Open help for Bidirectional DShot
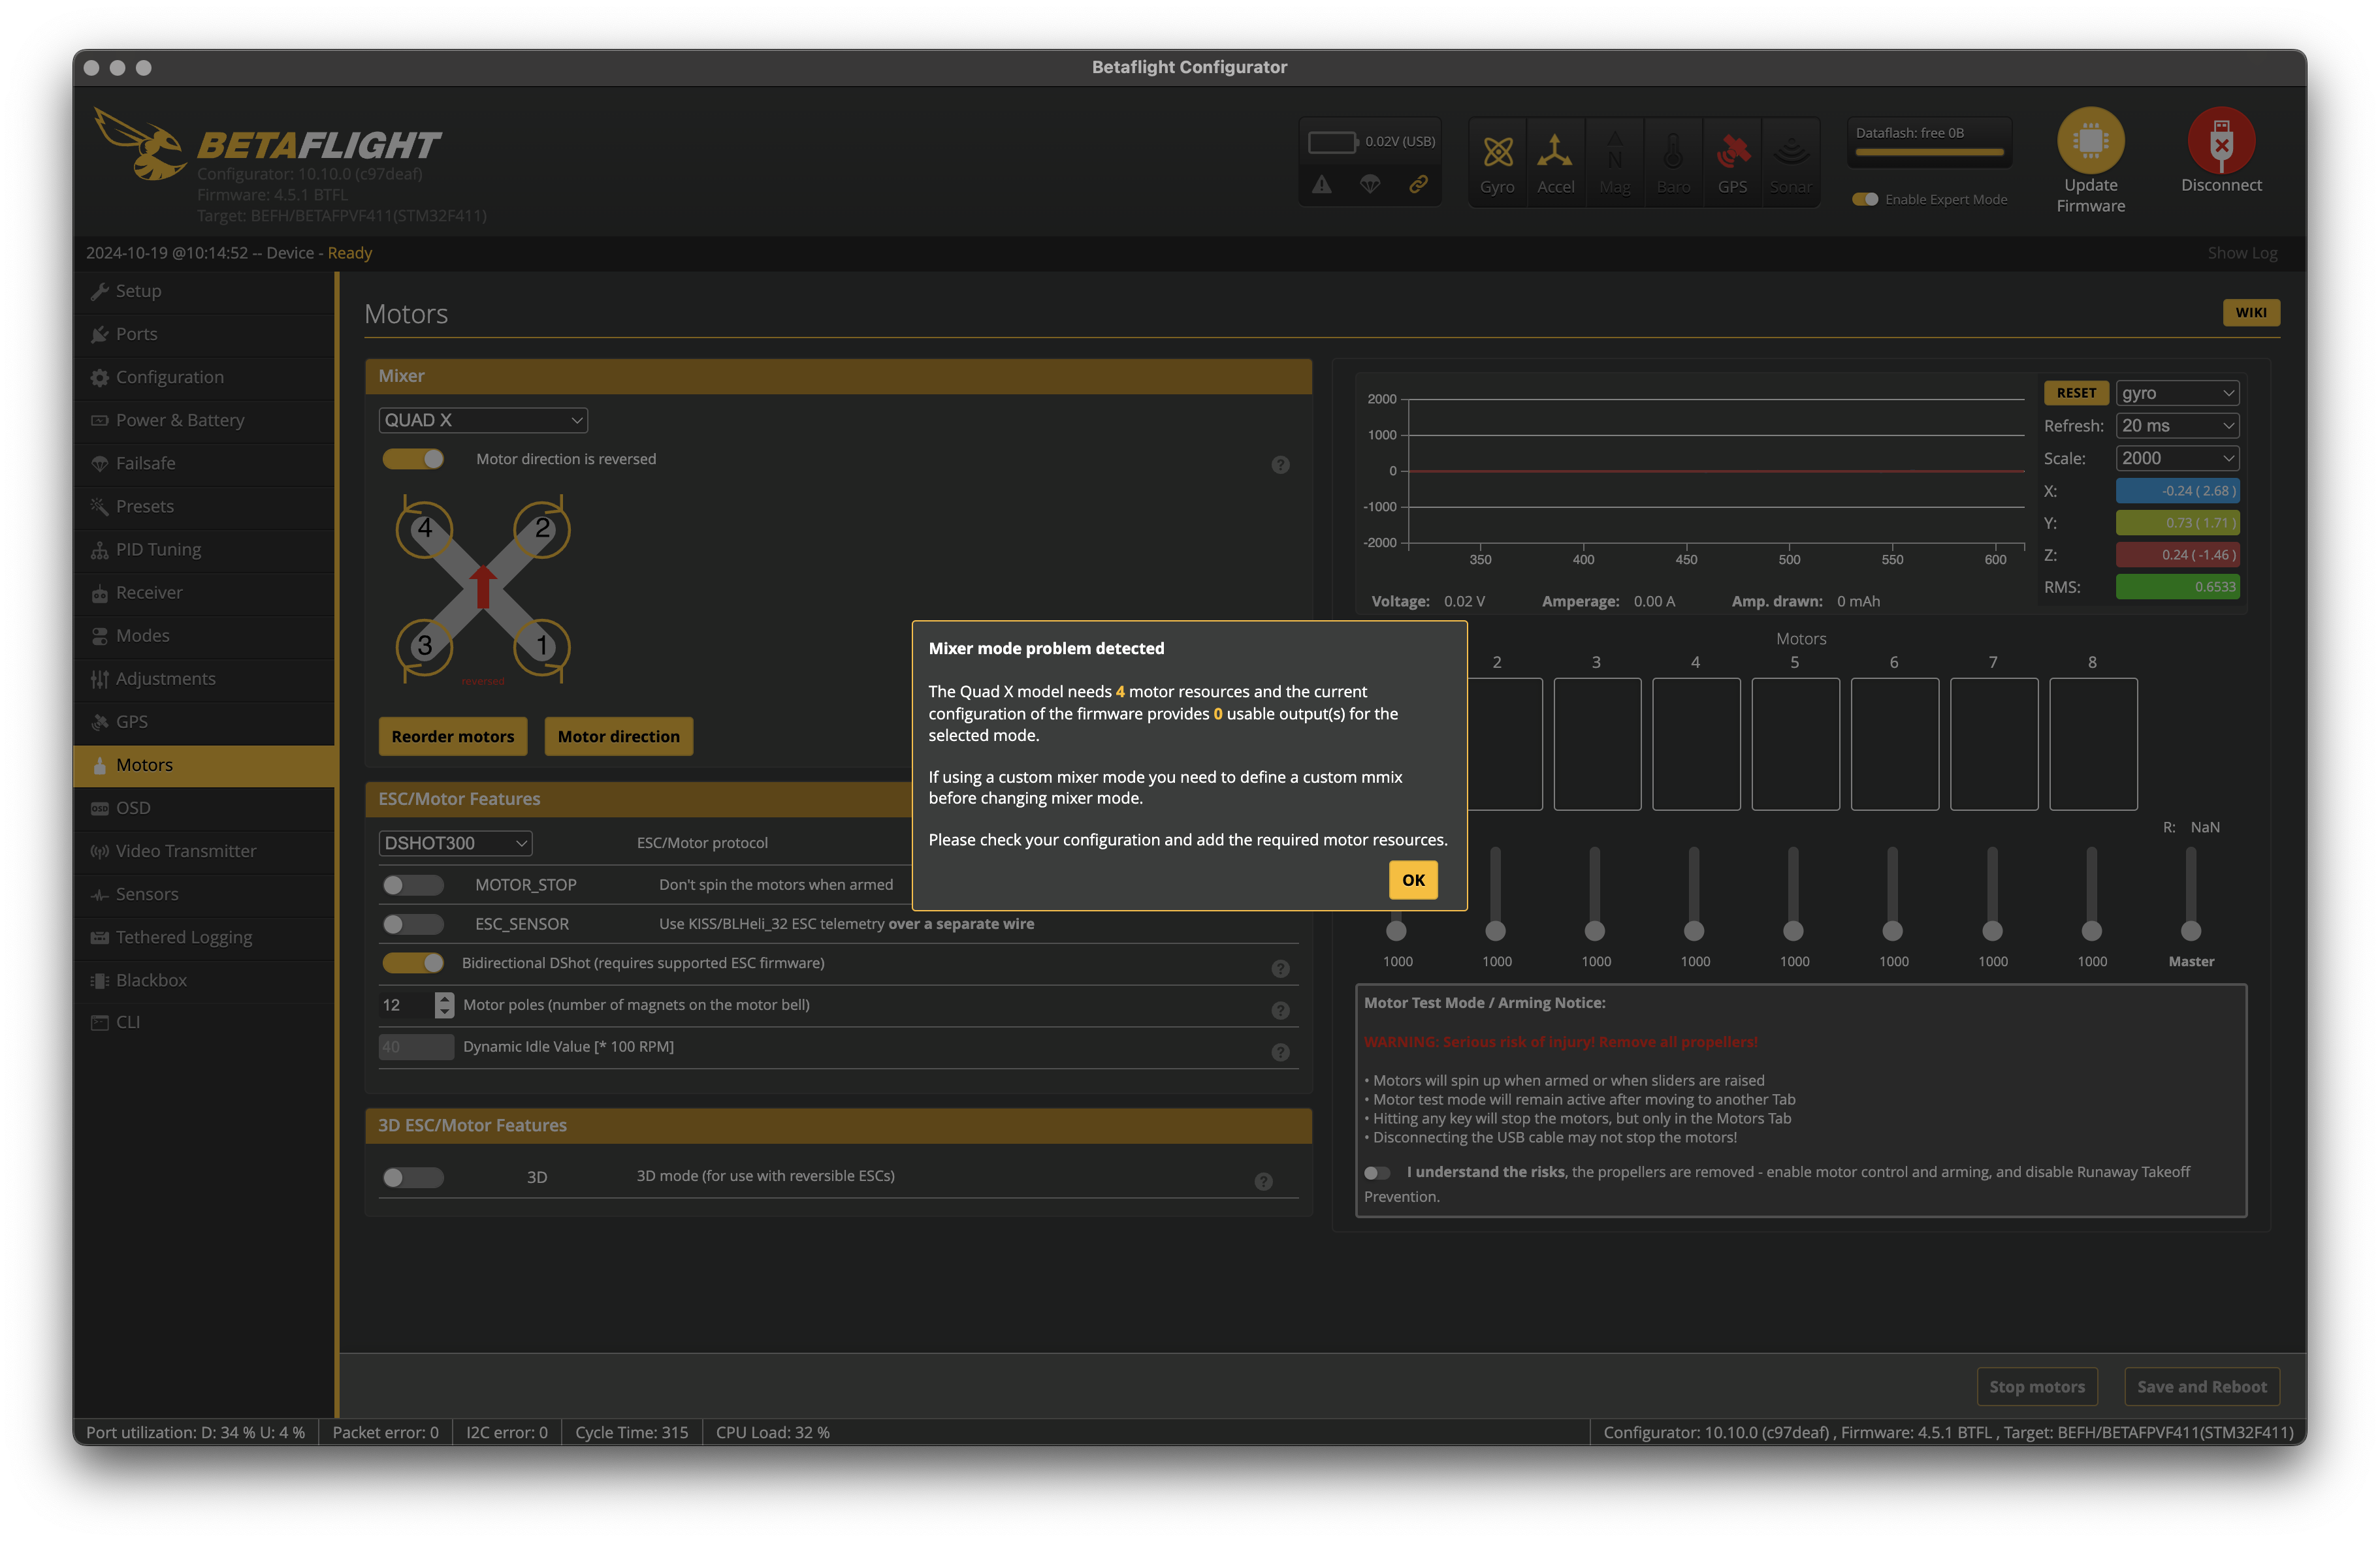The image size is (2380, 1542). tap(1280, 968)
